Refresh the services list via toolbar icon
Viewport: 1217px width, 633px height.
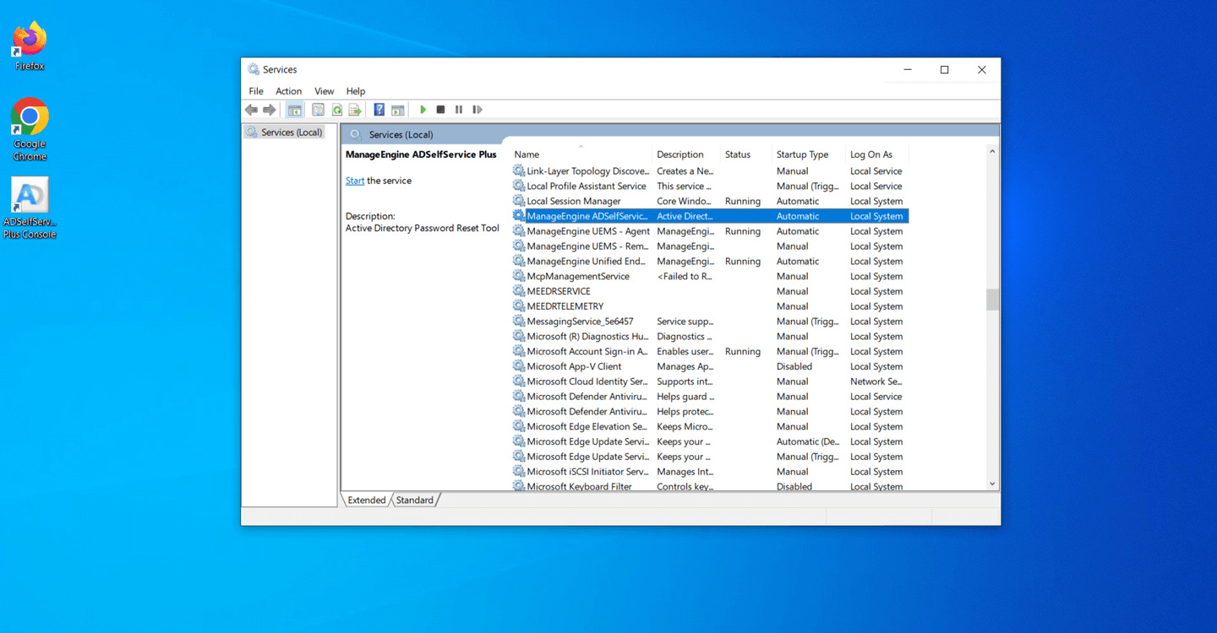pyautogui.click(x=336, y=109)
